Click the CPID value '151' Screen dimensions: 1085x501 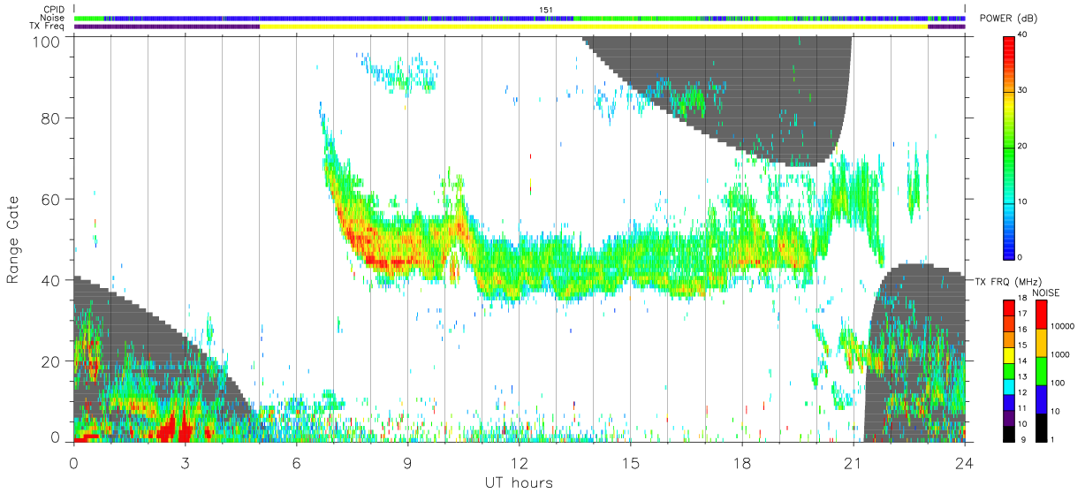click(545, 10)
